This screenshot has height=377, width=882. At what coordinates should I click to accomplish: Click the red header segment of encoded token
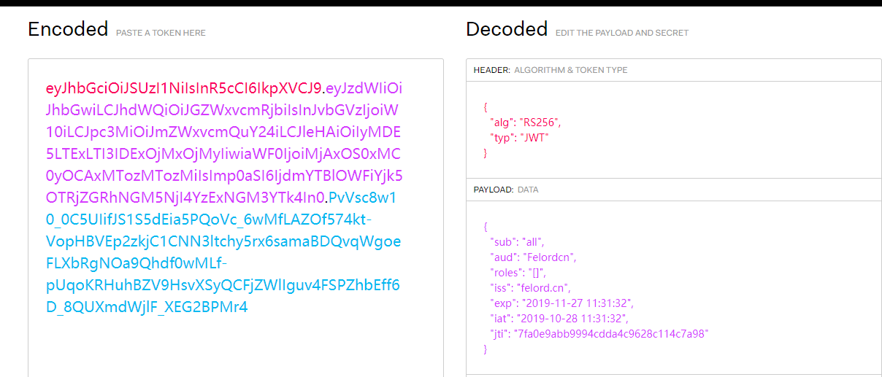pos(184,88)
